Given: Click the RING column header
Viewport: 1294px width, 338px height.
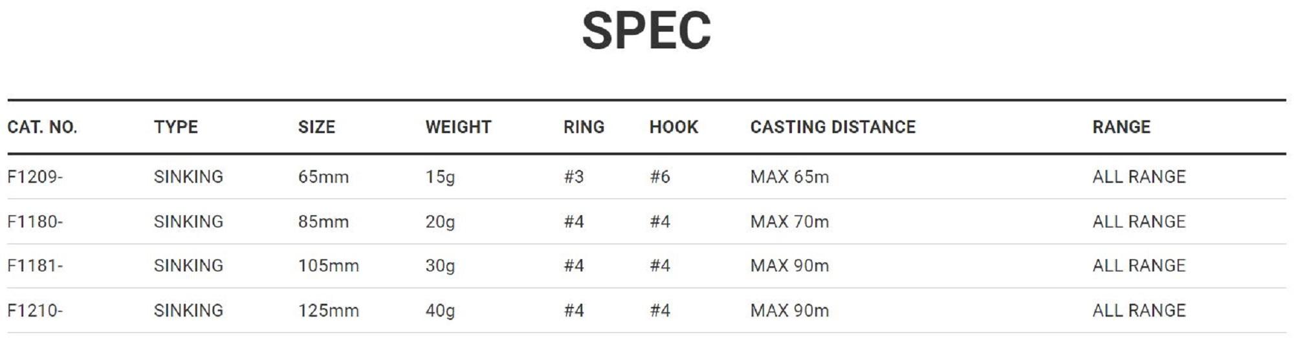Looking at the screenshot, I should click(x=584, y=127).
